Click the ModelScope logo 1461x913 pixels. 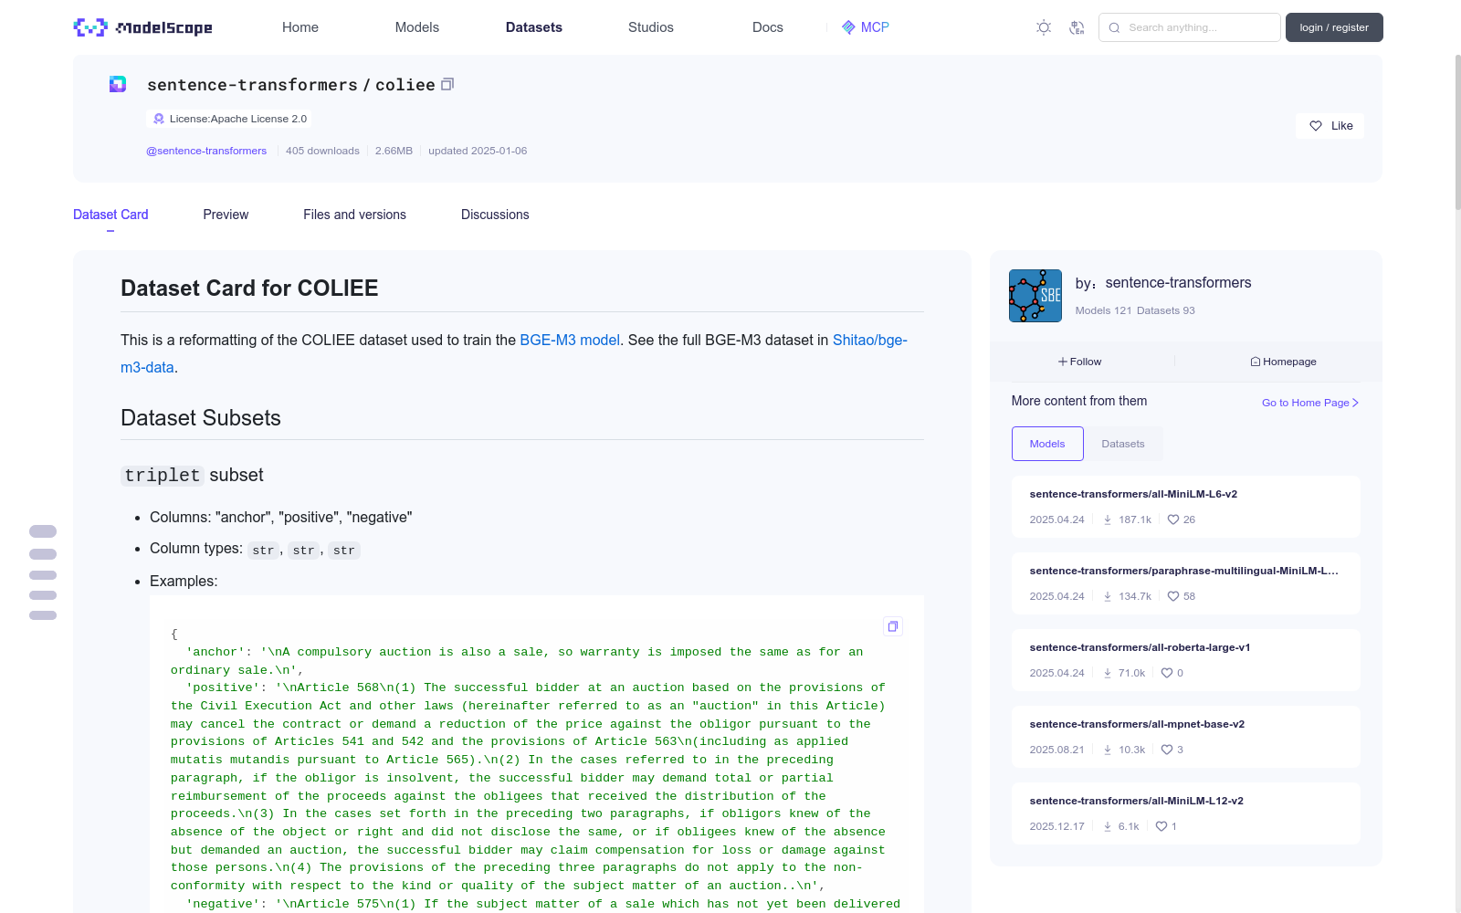click(x=142, y=27)
